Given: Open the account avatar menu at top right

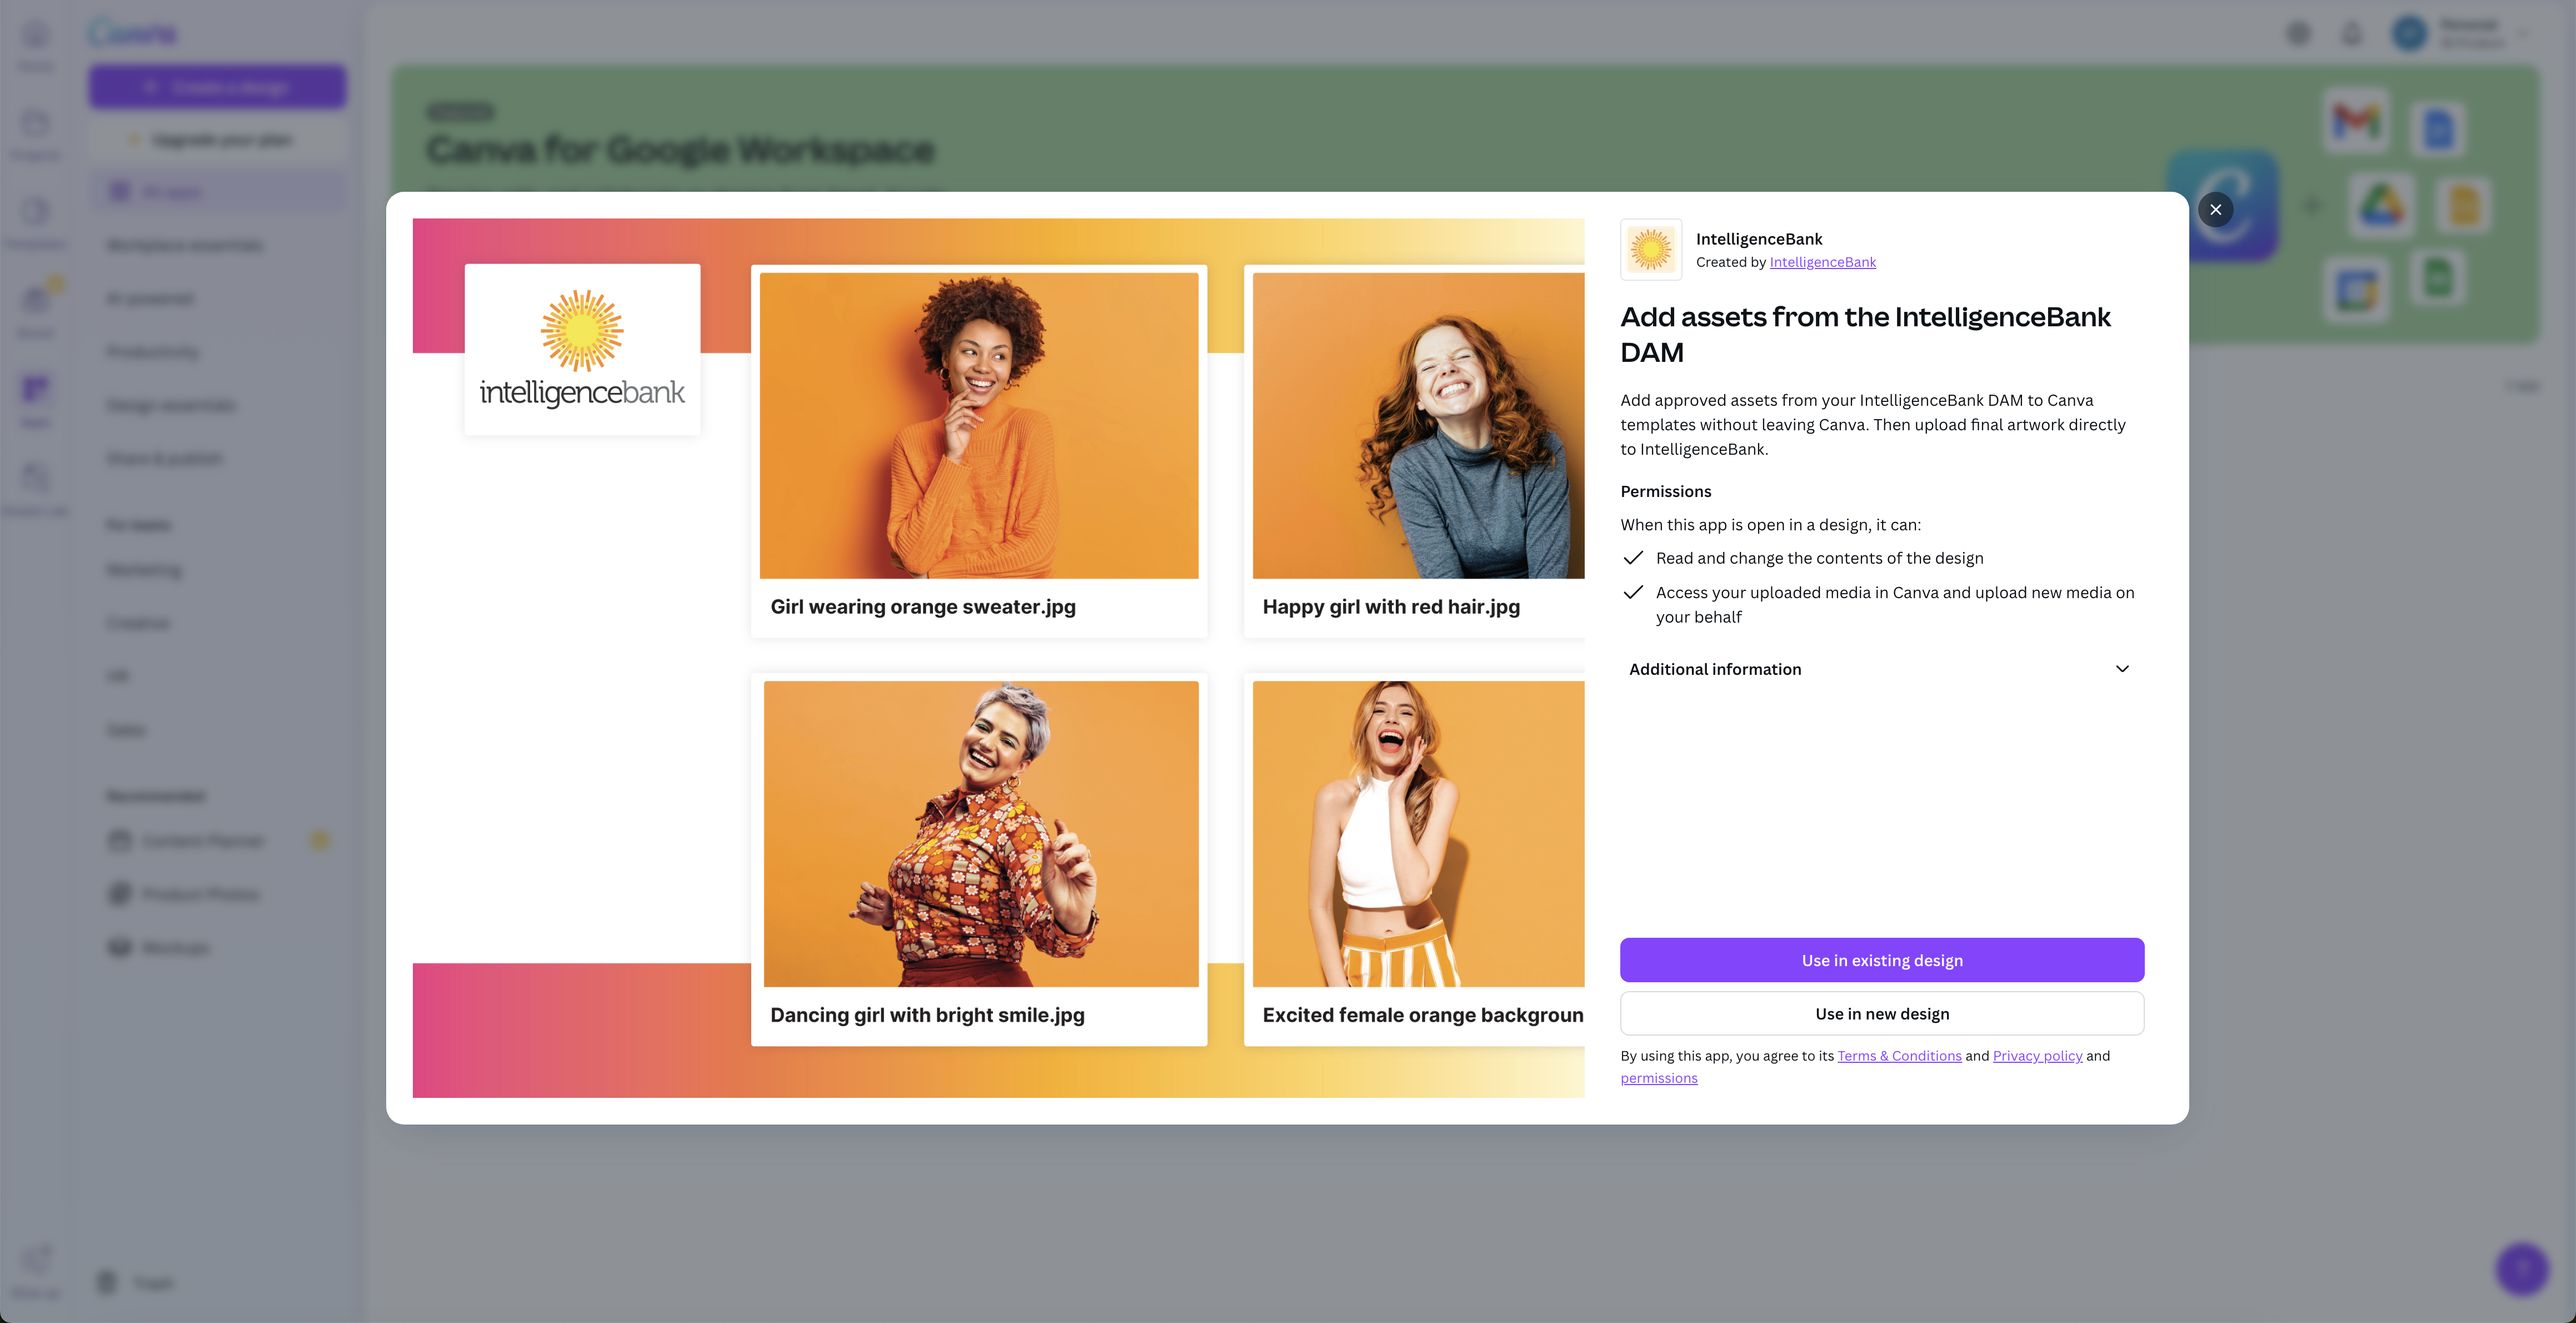Looking at the screenshot, I should pos(2409,34).
